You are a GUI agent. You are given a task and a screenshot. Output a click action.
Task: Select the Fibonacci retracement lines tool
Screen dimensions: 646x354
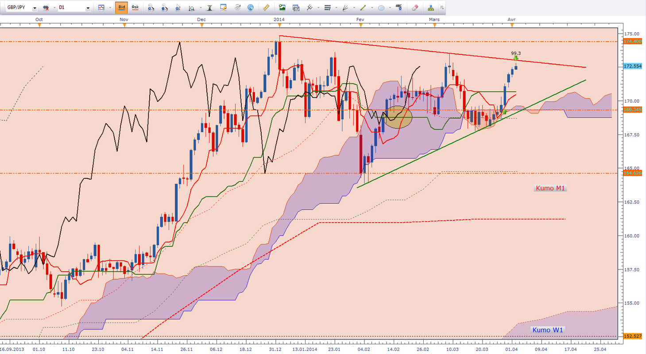(328, 8)
